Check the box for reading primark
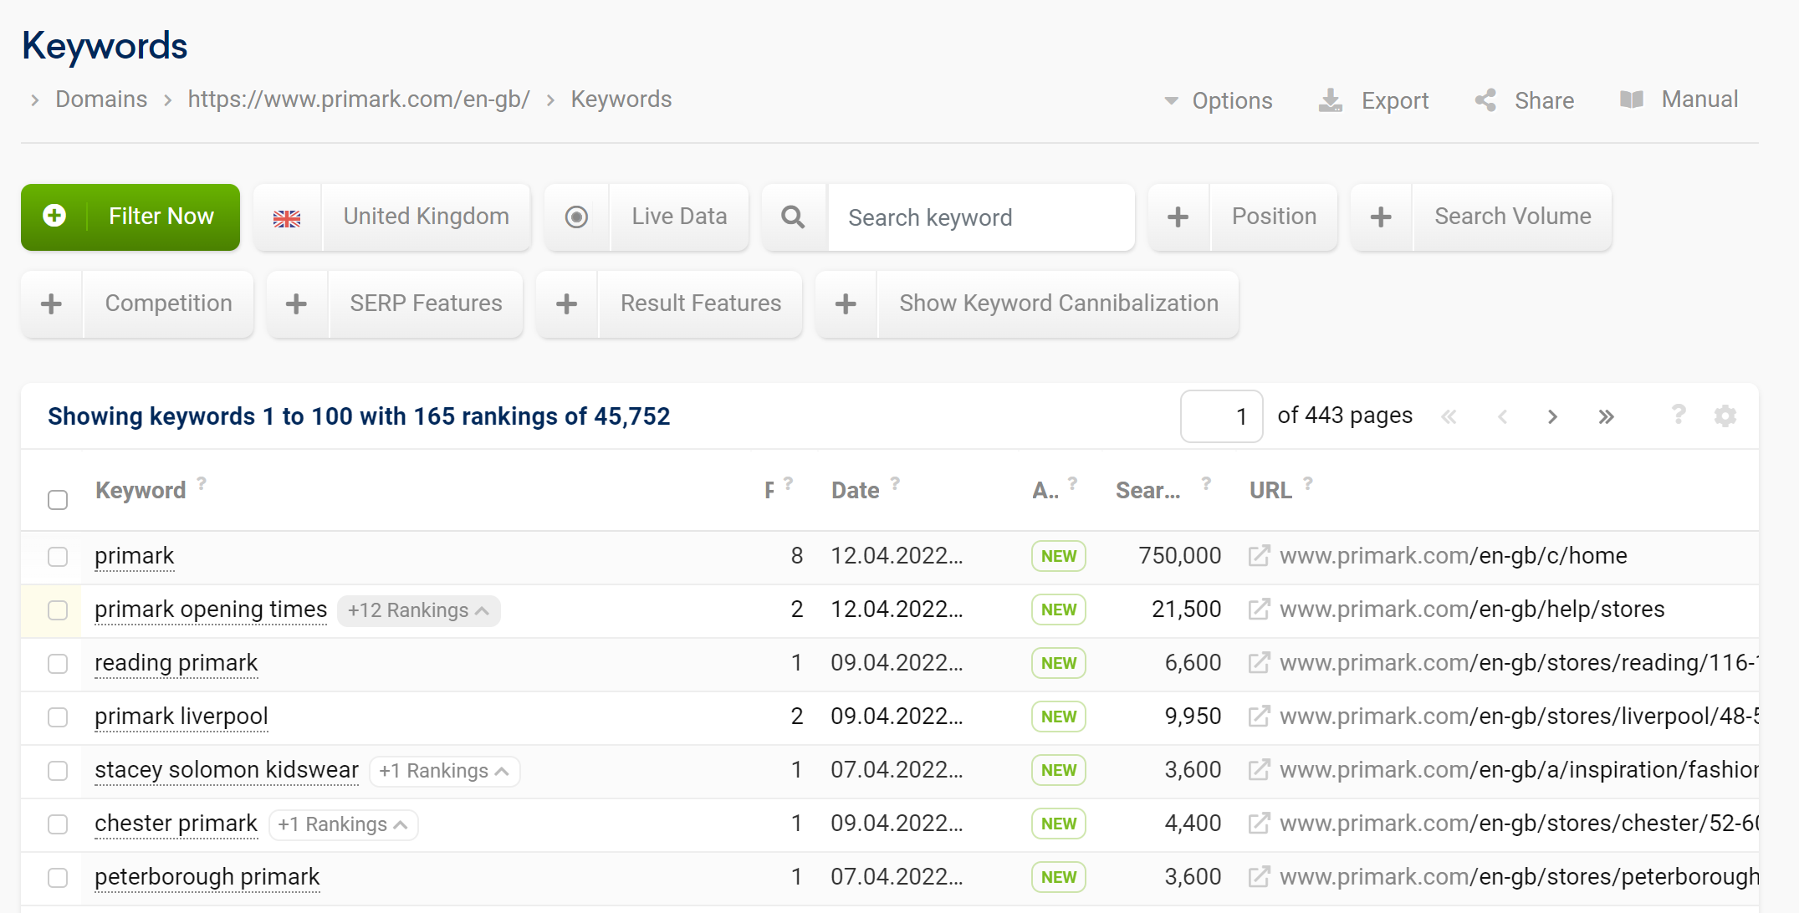The width and height of the screenshot is (1799, 913). pos(58,664)
